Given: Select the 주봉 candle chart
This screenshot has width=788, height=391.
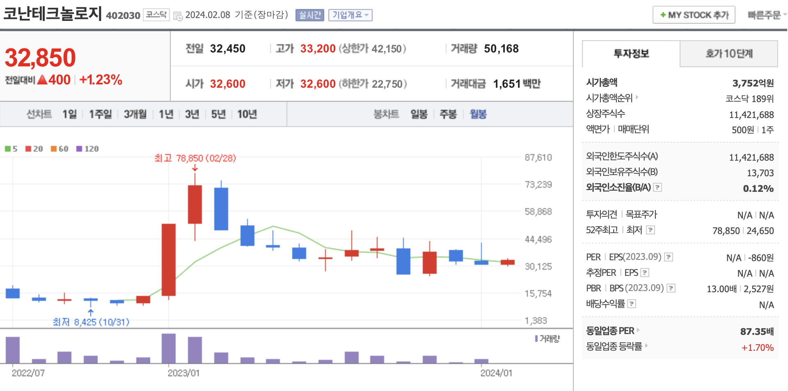Looking at the screenshot, I should [x=448, y=114].
